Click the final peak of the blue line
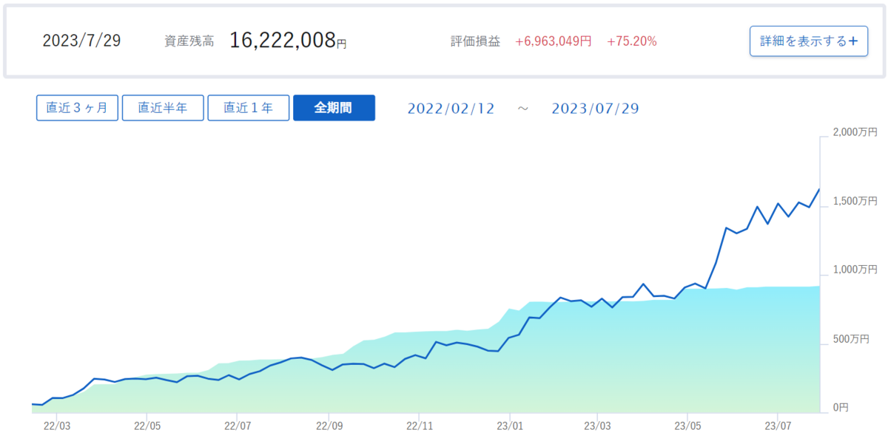 [x=819, y=189]
